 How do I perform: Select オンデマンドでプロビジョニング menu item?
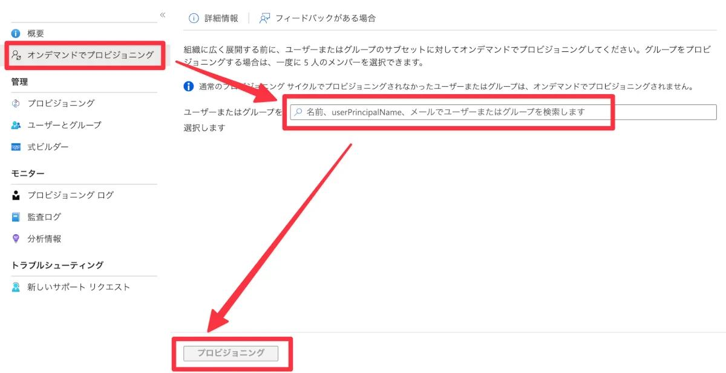[x=85, y=55]
